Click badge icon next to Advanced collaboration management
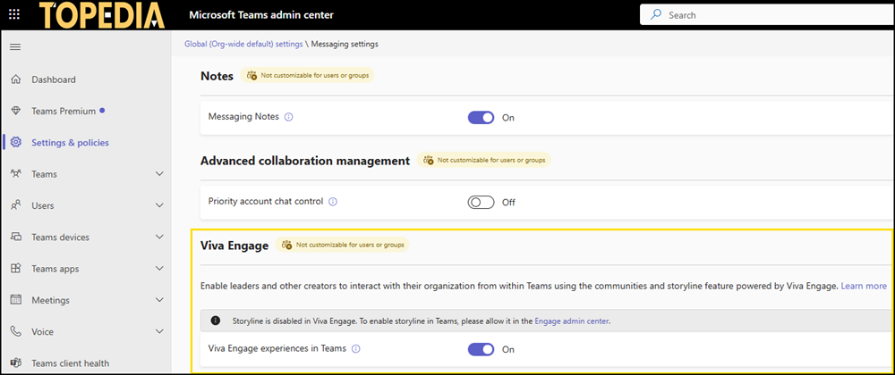The height and width of the screenshot is (375, 895). click(428, 161)
